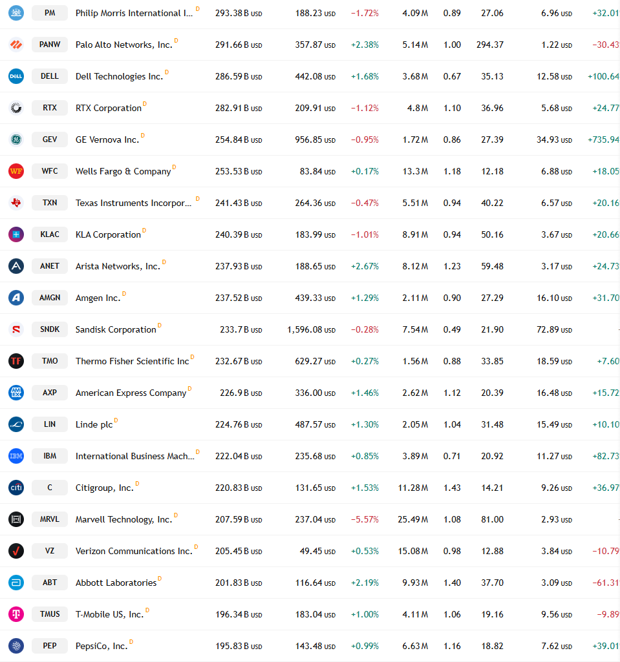Open the Verizon Communications Inc. link
This screenshot has height=662, width=620.
coord(134,552)
